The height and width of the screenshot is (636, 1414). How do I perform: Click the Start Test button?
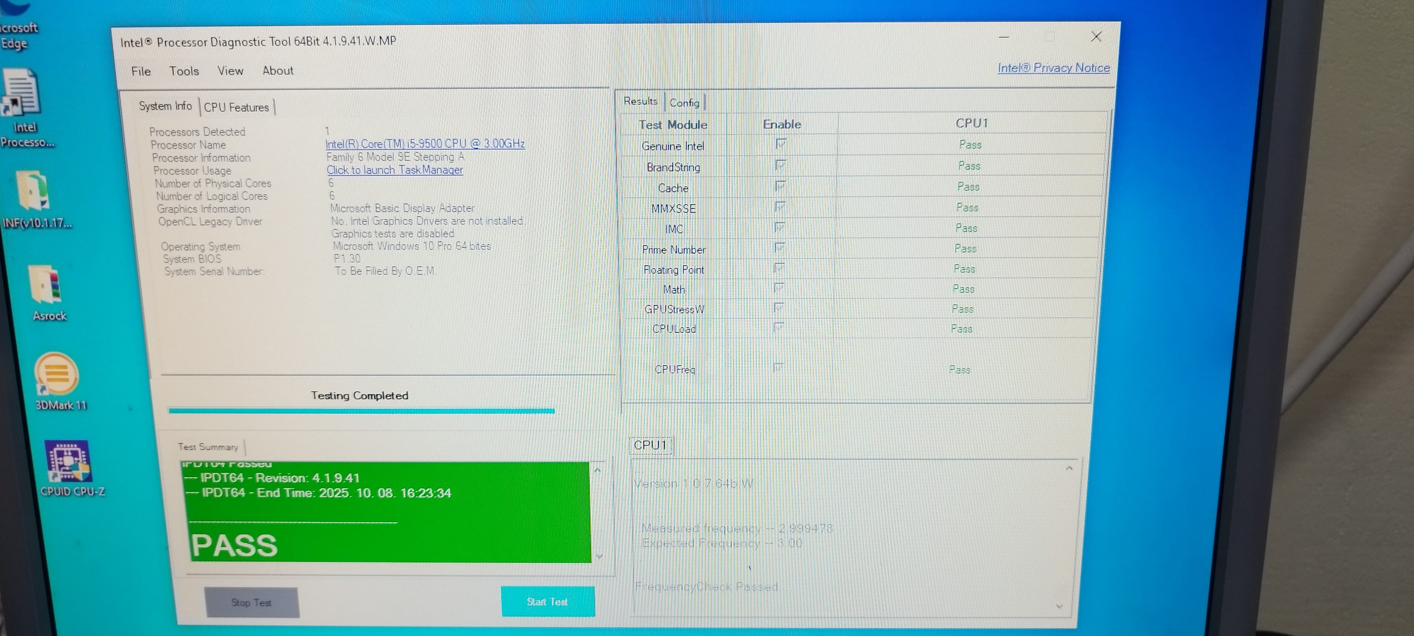pyautogui.click(x=547, y=601)
